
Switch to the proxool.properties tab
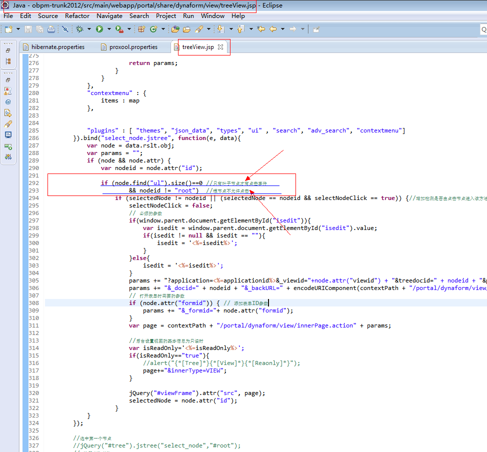129,47
